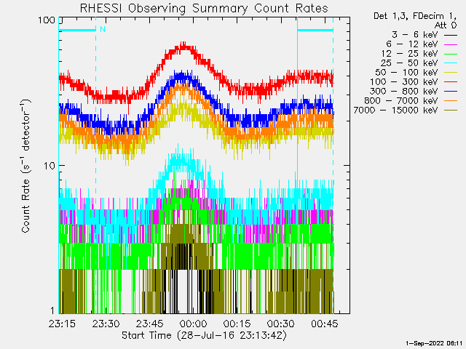
Task: Click the '23:45' x-axis tick label
Action: 149,324
